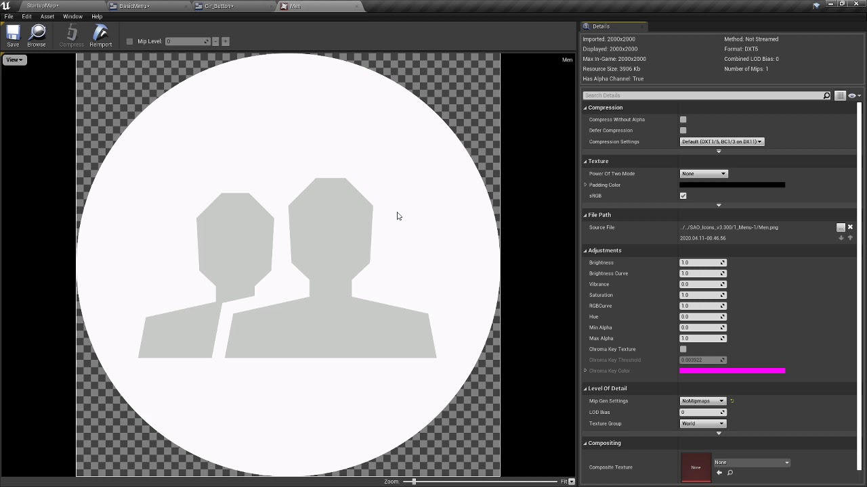
Task: Click the Saturation value spinner arrow
Action: pos(723,295)
